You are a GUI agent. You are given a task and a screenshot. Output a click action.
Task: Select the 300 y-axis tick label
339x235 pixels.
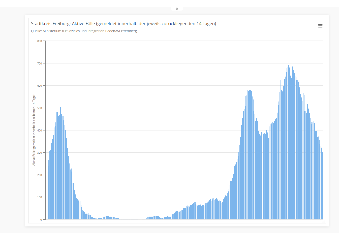click(40, 153)
